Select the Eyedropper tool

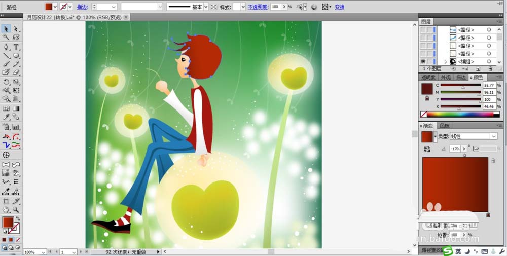[x=6, y=117]
